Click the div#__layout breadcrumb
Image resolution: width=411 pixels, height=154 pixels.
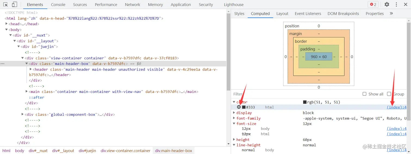coord(63,151)
